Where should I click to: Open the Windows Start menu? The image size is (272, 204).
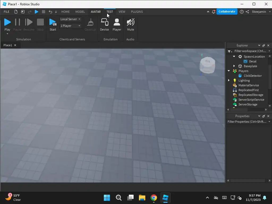pos(107,198)
